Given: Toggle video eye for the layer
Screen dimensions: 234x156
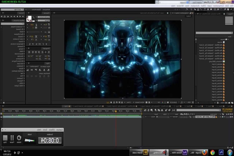Looking at the screenshot, I should pos(232,117).
